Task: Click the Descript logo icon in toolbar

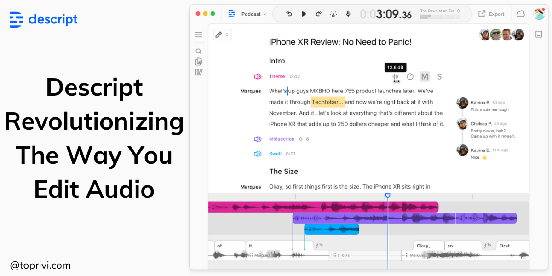Action: coord(231,14)
